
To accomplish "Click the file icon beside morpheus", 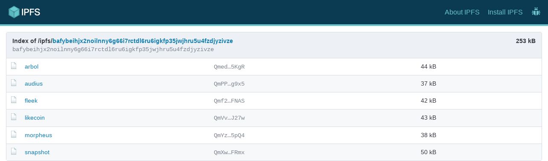I will coord(14,135).
